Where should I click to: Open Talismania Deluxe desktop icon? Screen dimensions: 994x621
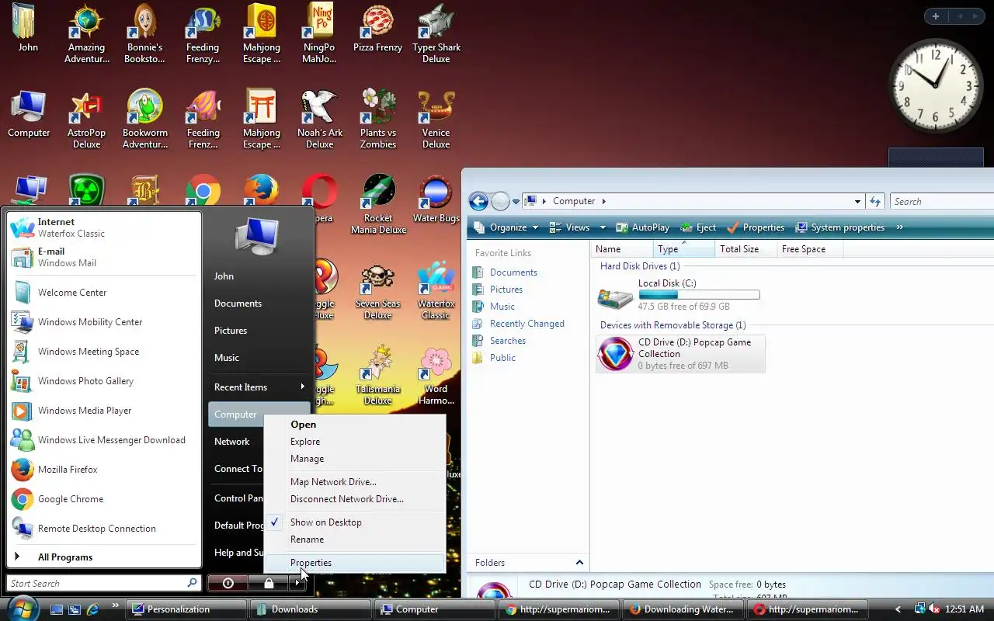point(377,376)
